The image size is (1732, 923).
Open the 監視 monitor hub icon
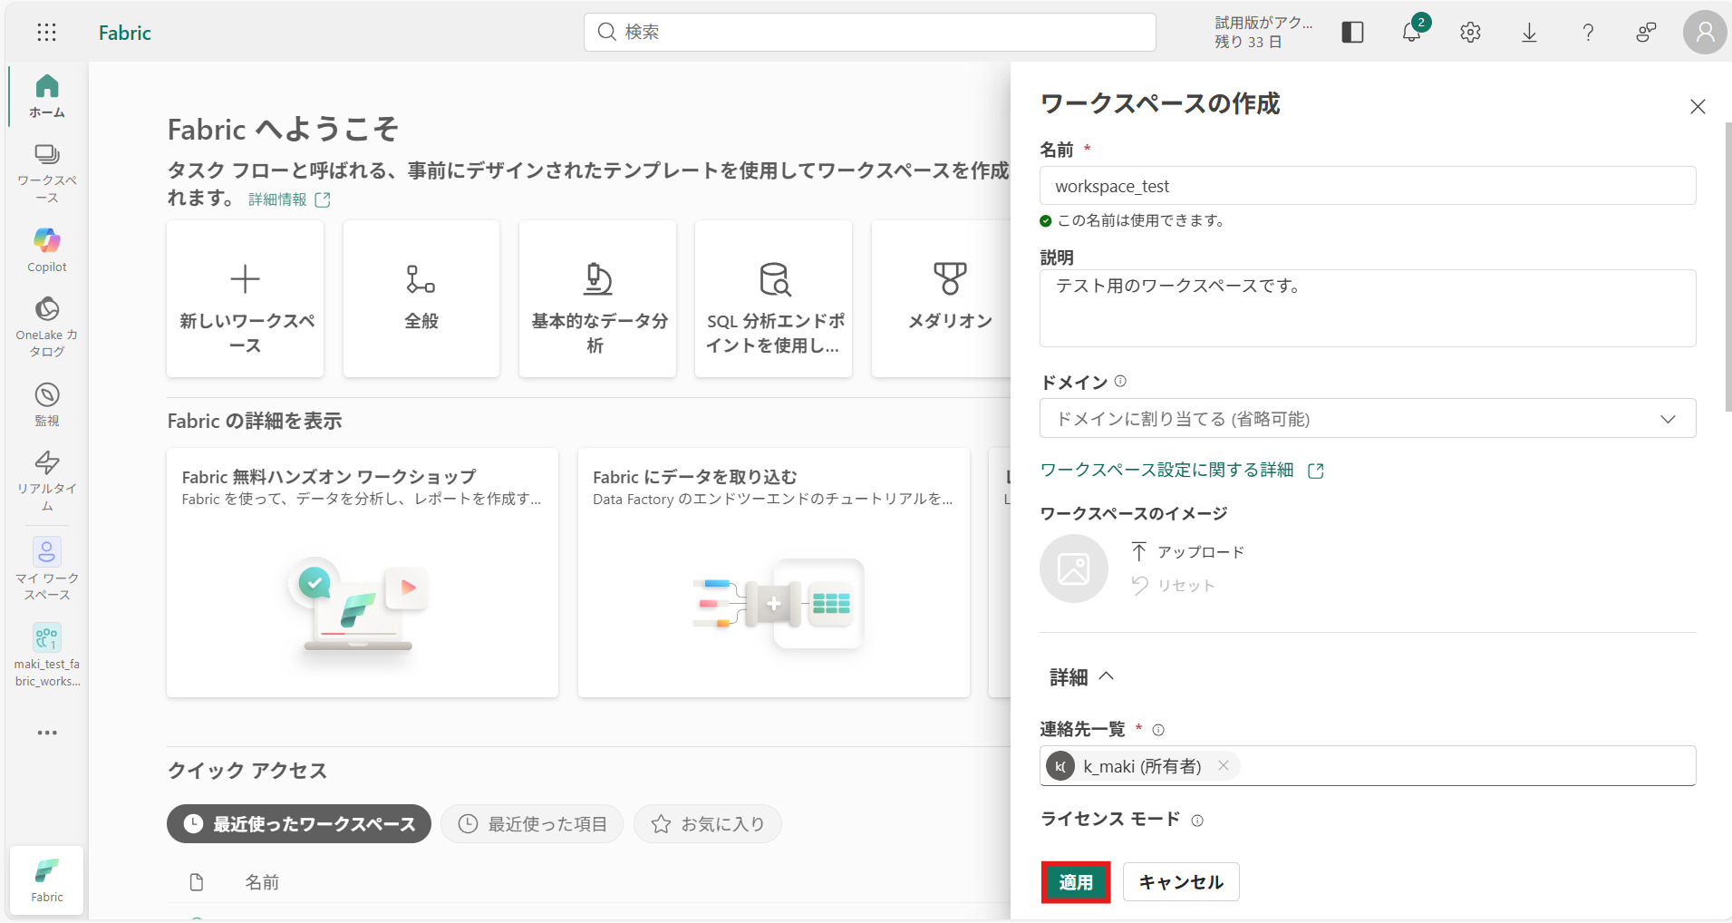tap(47, 403)
